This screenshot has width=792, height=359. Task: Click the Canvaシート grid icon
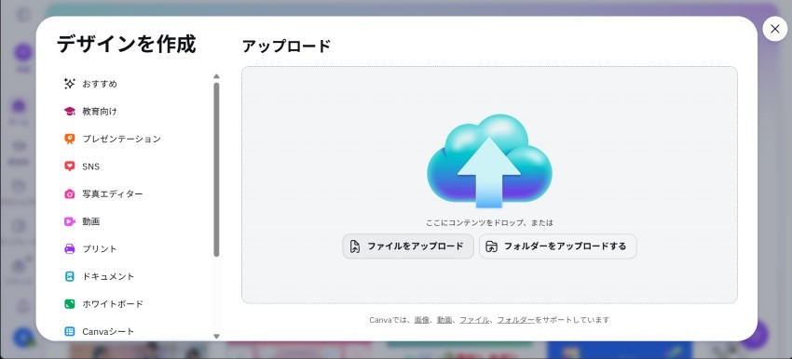(70, 332)
